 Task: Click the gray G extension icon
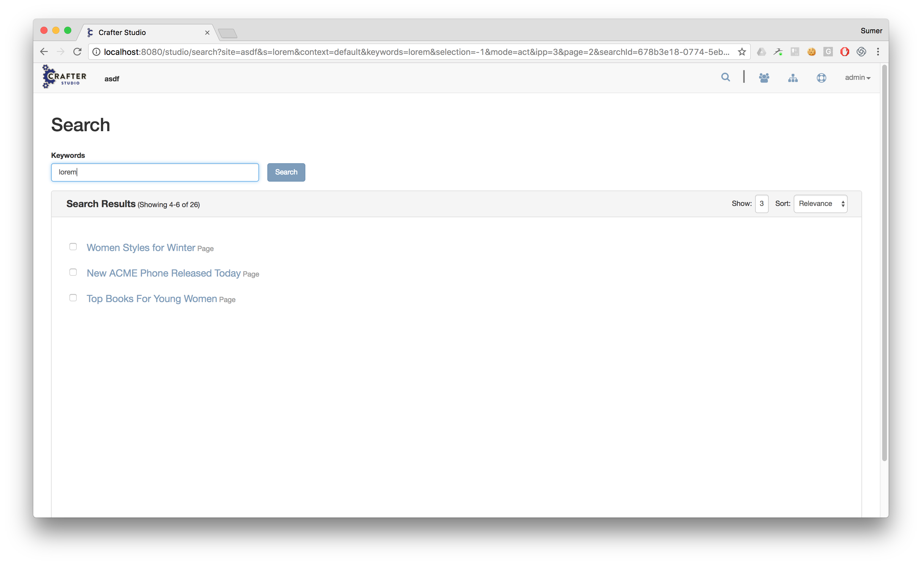828,52
